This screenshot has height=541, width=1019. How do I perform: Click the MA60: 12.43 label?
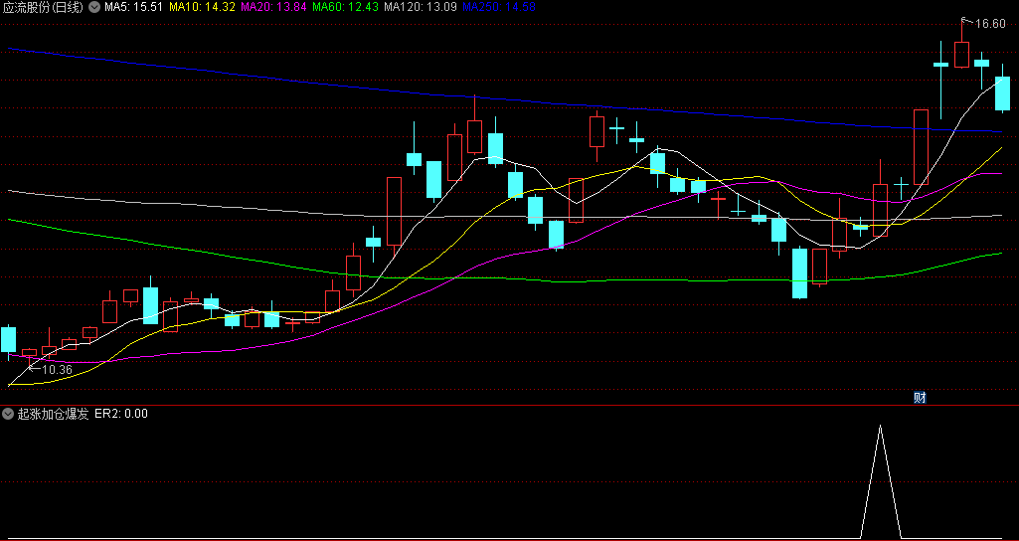[346, 7]
